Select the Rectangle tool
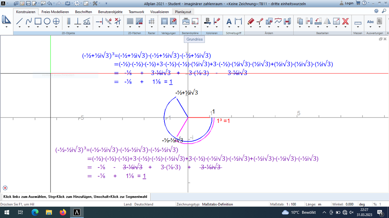The width and height of the screenshot is (389, 218). click(38, 21)
